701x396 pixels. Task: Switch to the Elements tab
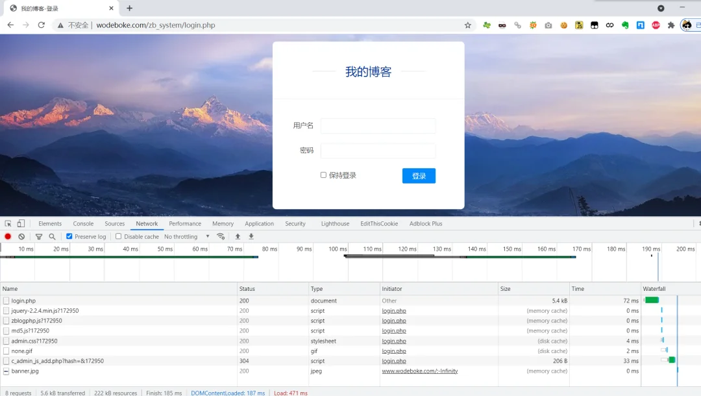tap(50, 223)
